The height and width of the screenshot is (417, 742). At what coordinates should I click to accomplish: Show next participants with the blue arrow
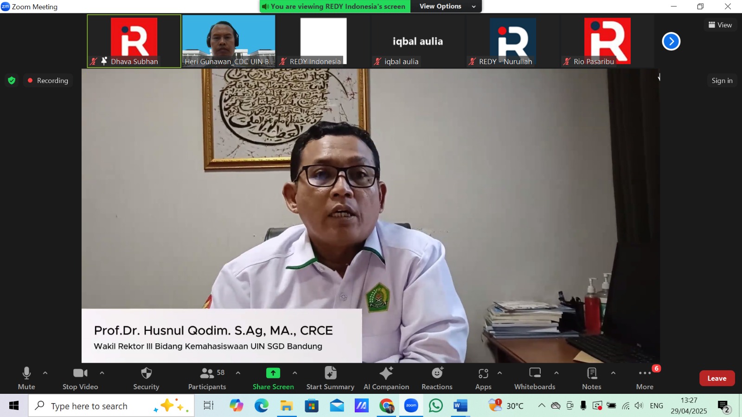671,41
